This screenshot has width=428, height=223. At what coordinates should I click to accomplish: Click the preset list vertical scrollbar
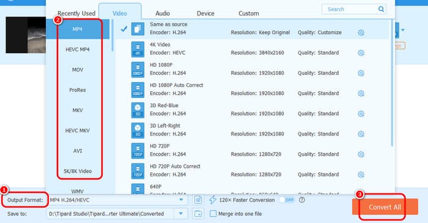pos(393,82)
